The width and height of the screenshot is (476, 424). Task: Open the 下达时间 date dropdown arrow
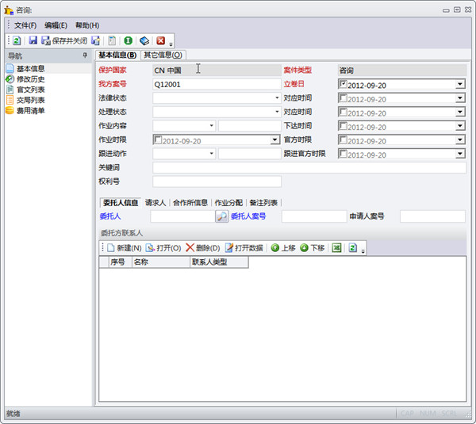pyautogui.click(x=460, y=126)
